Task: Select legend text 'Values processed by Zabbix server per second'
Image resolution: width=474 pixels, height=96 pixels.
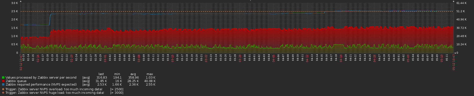Action: click(x=41, y=78)
